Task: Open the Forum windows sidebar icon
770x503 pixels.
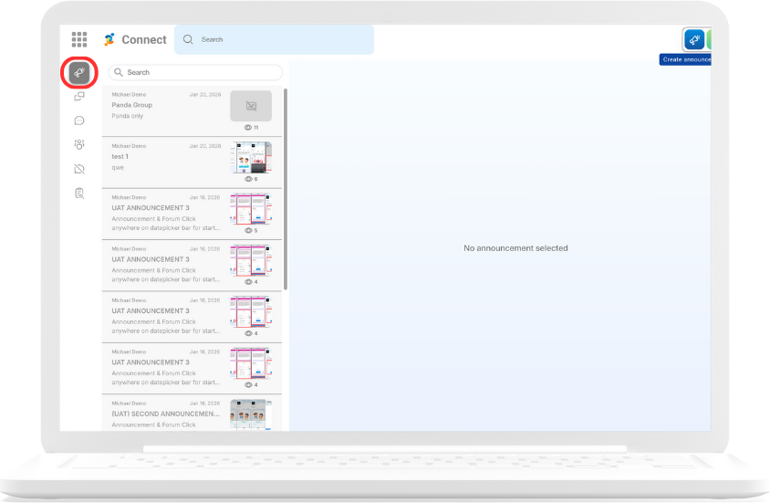Action: (x=79, y=96)
